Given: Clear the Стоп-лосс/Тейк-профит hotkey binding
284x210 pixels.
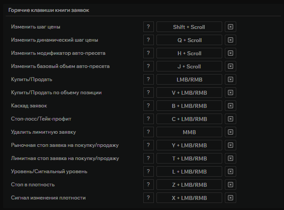Looking at the screenshot, I should coord(231,119).
